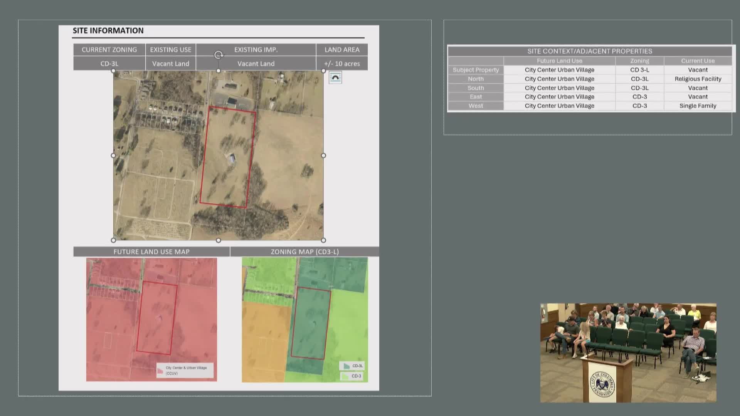Screen dimensions: 740x416
Task: Click 'SITE CONTEXT/ADJACENT PROPERTIES' table title
Action: (x=590, y=51)
